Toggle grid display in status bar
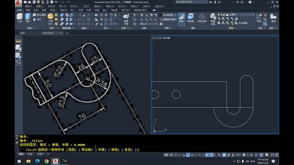This screenshot has width=294, height=165. click(x=171, y=155)
